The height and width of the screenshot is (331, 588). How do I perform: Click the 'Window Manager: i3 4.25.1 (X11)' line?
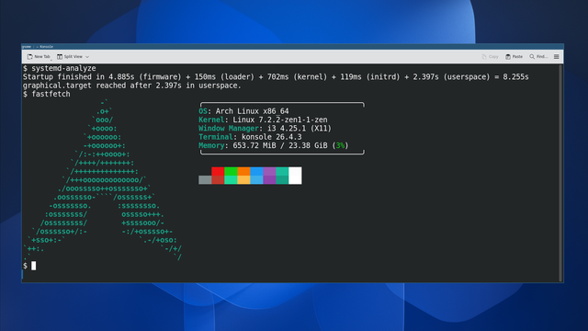click(x=266, y=129)
